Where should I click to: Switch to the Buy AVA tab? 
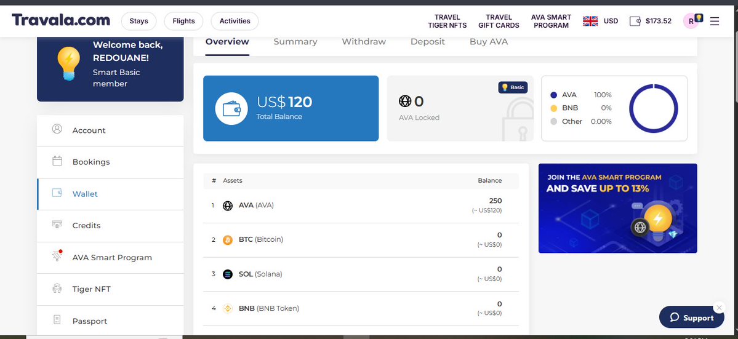point(489,42)
